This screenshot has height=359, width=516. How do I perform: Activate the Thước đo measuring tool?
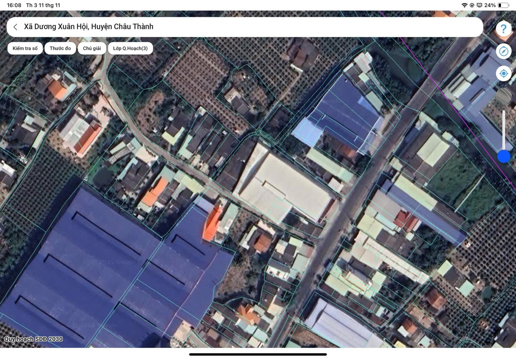click(x=60, y=48)
